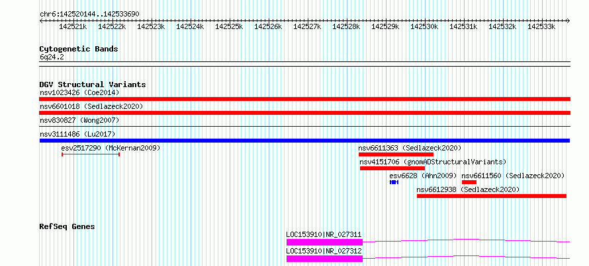This screenshot has width=589, height=266.
Task: Click the 142523k ruler tick label
Action: [x=152, y=26]
